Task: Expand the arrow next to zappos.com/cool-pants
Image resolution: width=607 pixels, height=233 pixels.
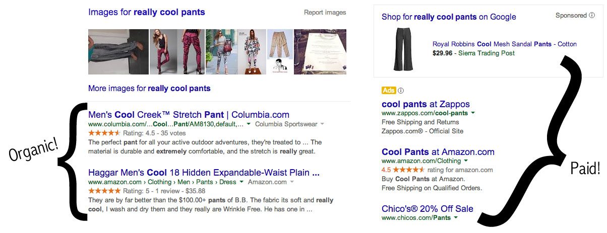Action: (x=472, y=113)
